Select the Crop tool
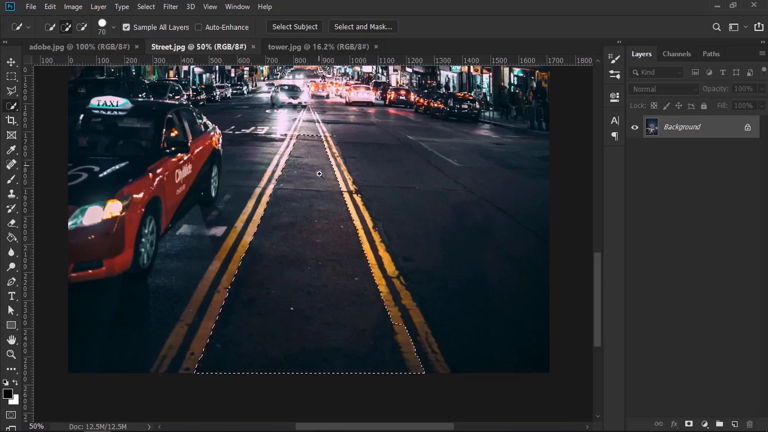The height and width of the screenshot is (432, 768). [x=11, y=120]
